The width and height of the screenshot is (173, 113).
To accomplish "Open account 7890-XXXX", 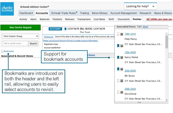I will click(x=130, y=34).
